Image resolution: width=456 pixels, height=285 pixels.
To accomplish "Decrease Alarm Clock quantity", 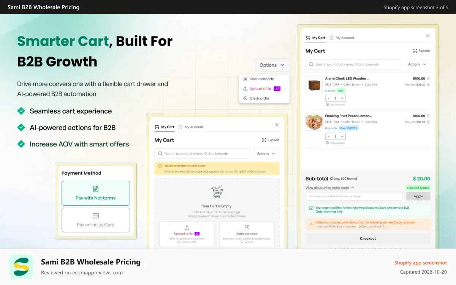I will tap(328, 98).
